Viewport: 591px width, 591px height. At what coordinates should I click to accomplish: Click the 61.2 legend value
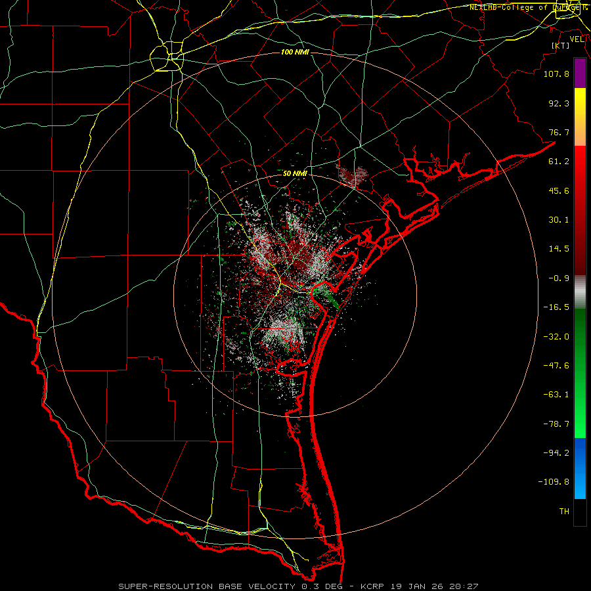point(559,162)
